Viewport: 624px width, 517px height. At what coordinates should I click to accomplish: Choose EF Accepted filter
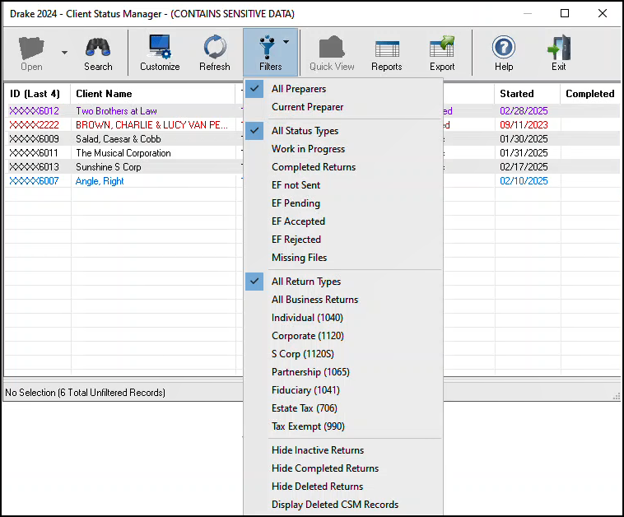pos(343,221)
